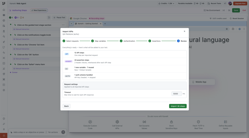Click the Upgrade Now button

tap(240, 4)
